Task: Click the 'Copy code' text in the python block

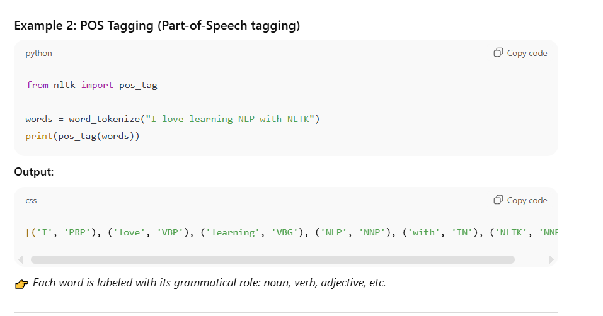Action: pyautogui.click(x=527, y=54)
